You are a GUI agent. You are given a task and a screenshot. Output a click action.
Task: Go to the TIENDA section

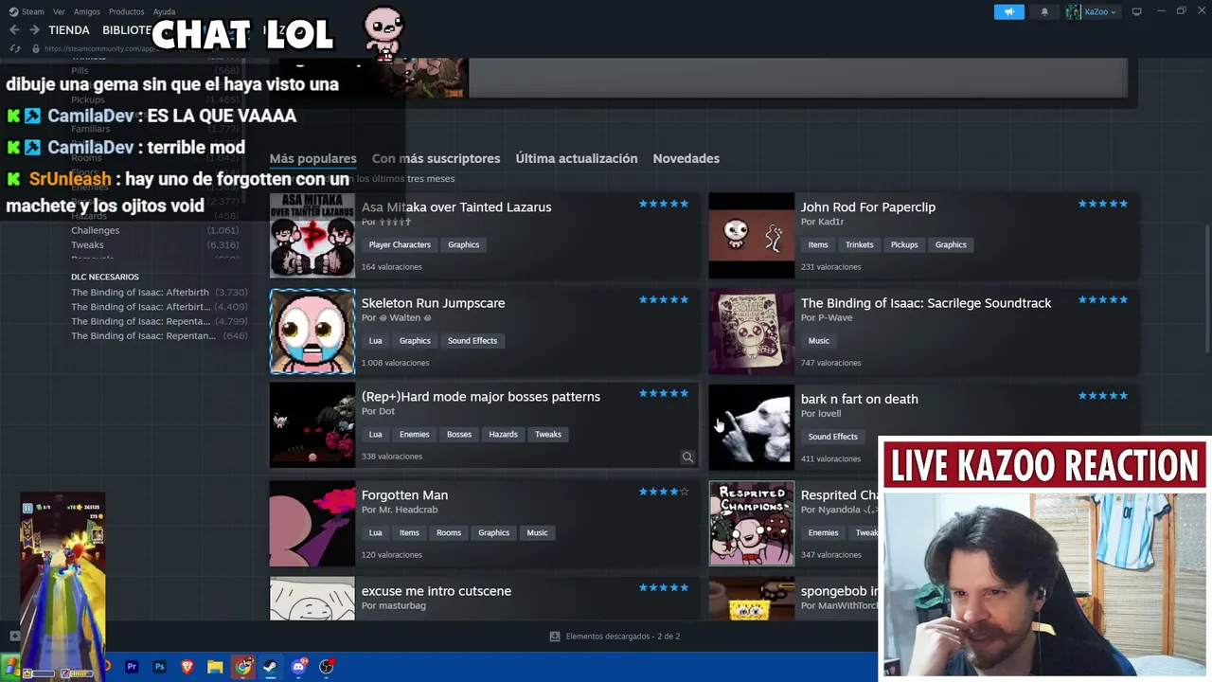point(69,30)
